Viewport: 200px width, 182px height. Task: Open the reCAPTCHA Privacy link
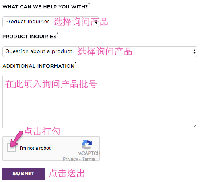coord(70,159)
